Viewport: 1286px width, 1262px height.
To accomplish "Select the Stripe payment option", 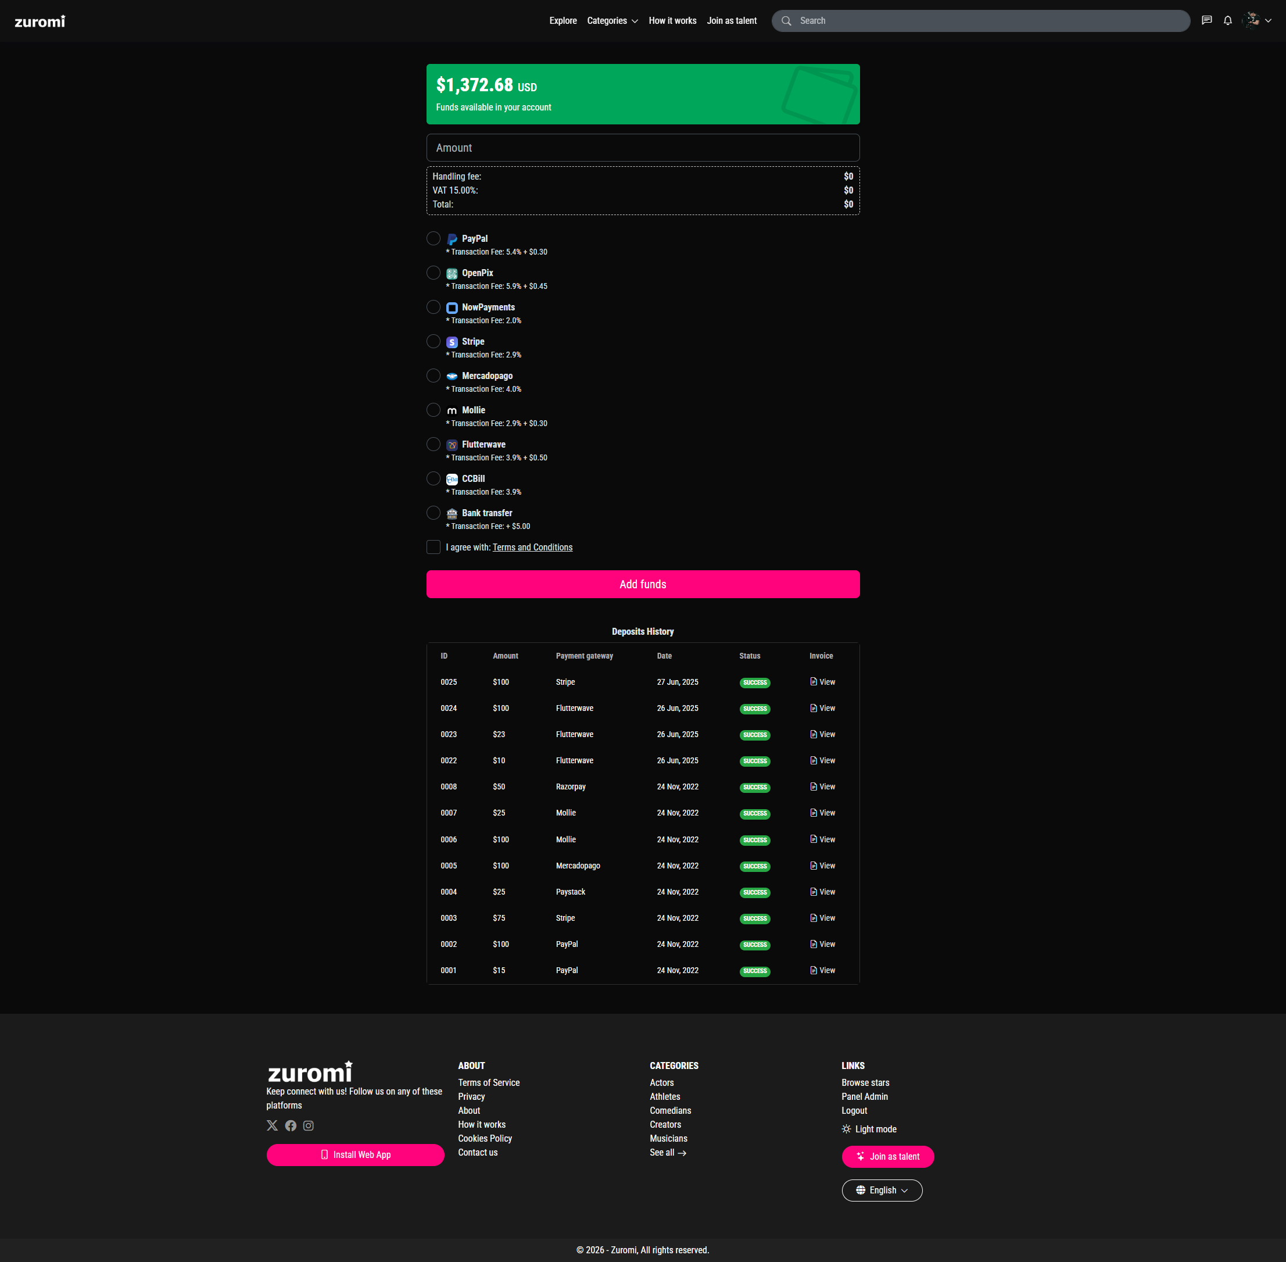I will click(x=434, y=341).
